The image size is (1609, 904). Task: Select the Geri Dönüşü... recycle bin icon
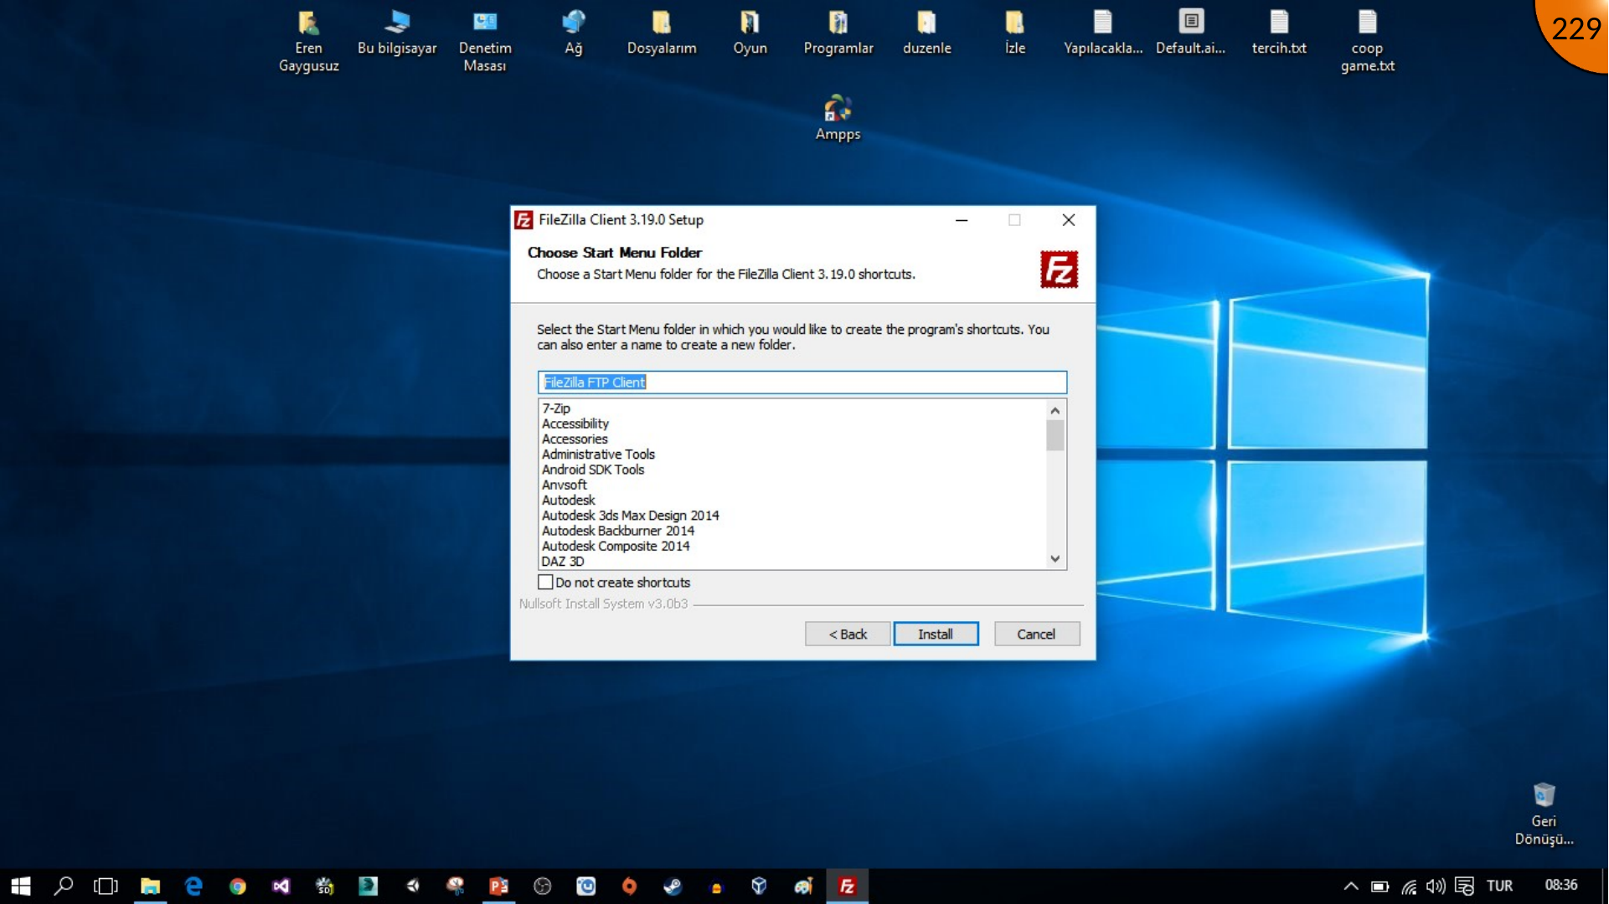(x=1544, y=814)
